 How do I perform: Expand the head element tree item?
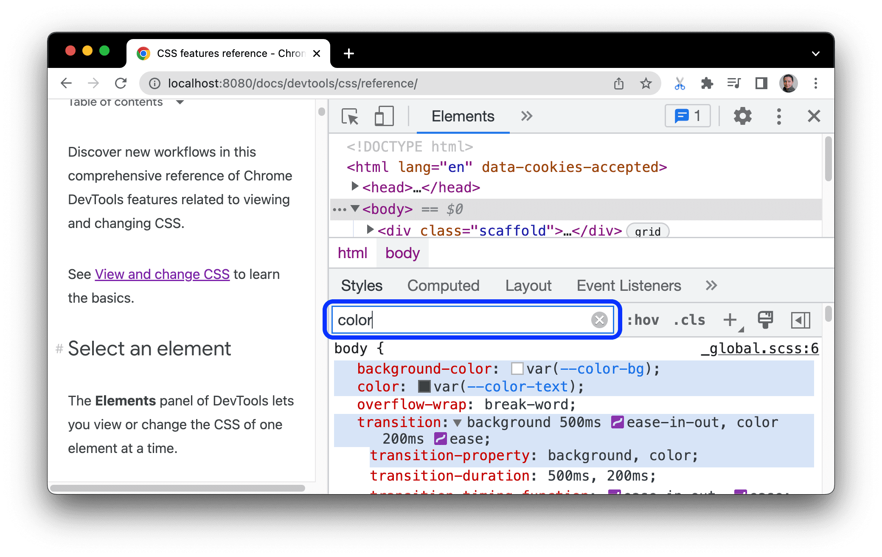(x=350, y=187)
